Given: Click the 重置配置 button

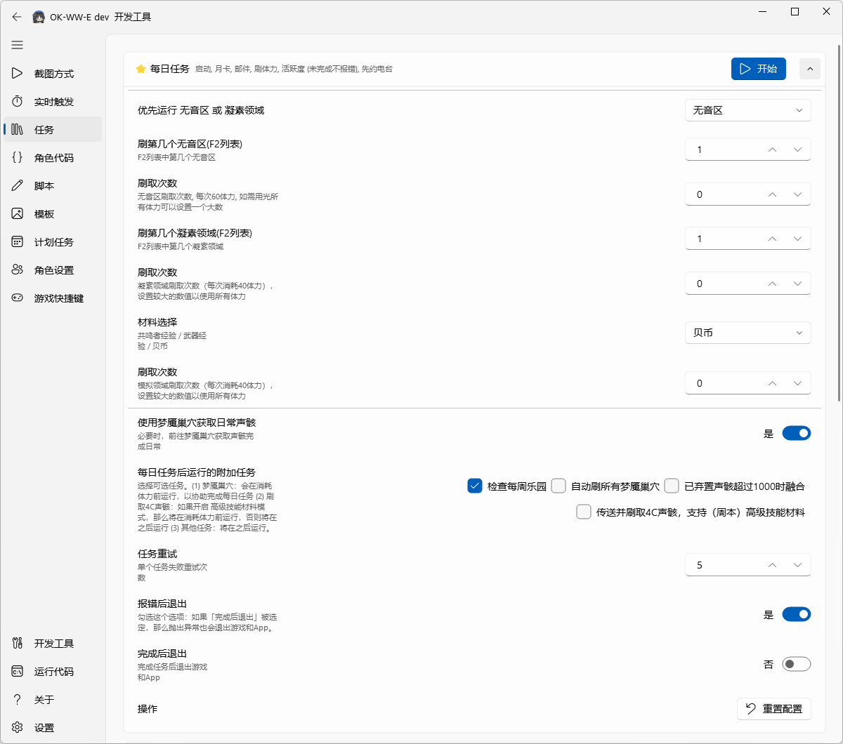Looking at the screenshot, I should 774,709.
